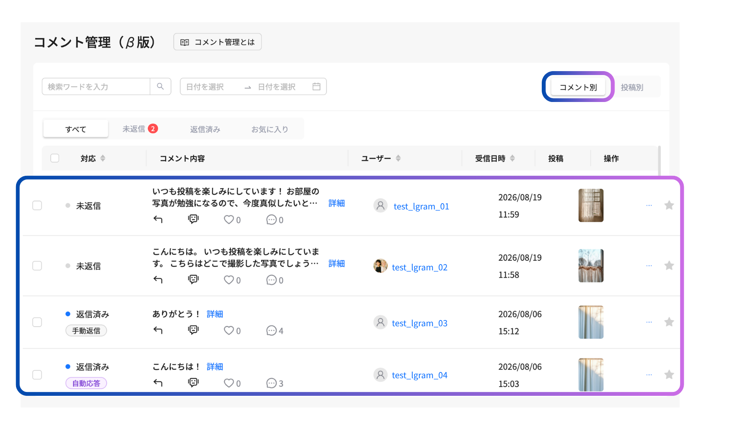Open reply thread bubble on こんにちは！ comment
The width and height of the screenshot is (751, 422).
(x=271, y=383)
